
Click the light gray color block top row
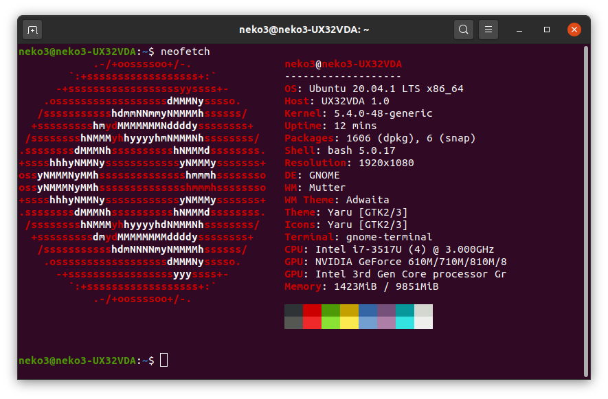click(424, 310)
